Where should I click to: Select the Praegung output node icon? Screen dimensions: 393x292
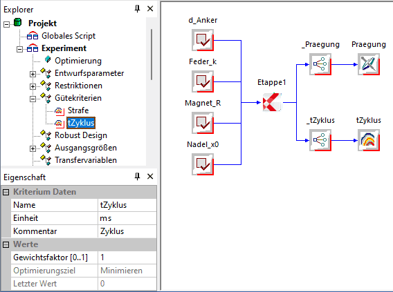pos(369,64)
